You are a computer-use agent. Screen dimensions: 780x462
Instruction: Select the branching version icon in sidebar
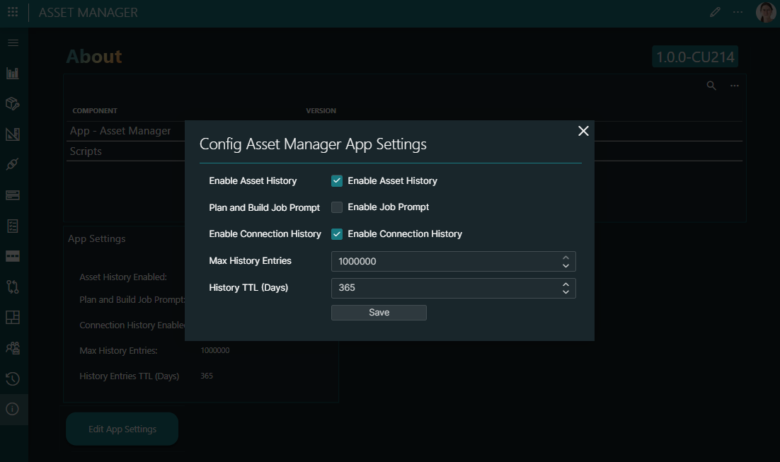[13, 287]
